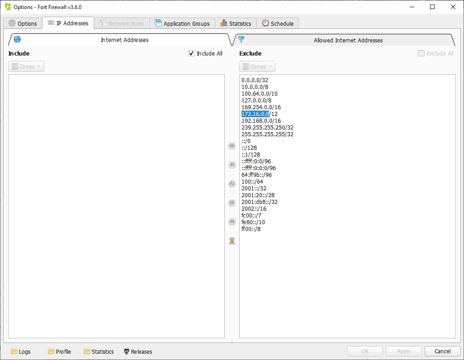The image size is (464, 360).
Task: Click the house local networks icon
Action: 232,241
